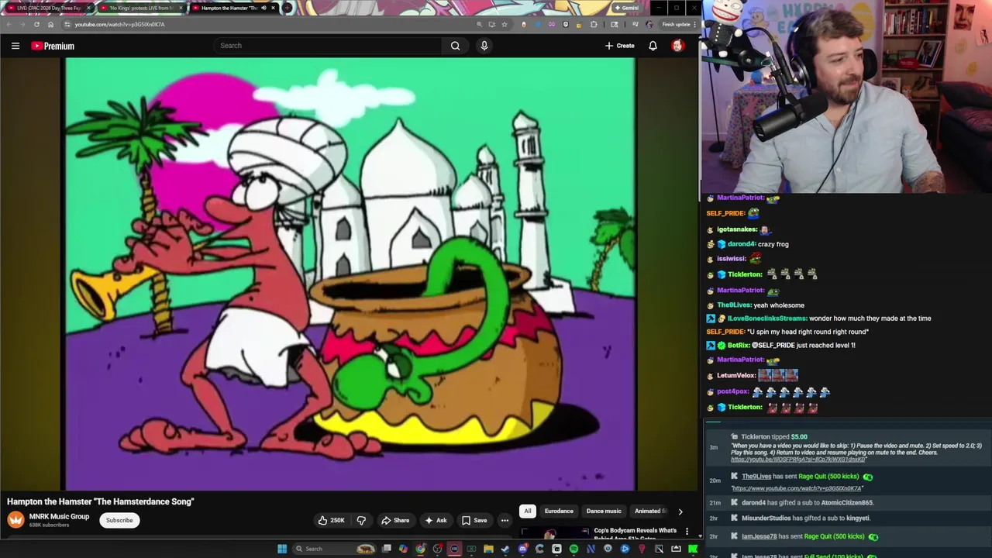The width and height of the screenshot is (992, 558).
Task: Select the Eurodance filter chip
Action: [559, 511]
